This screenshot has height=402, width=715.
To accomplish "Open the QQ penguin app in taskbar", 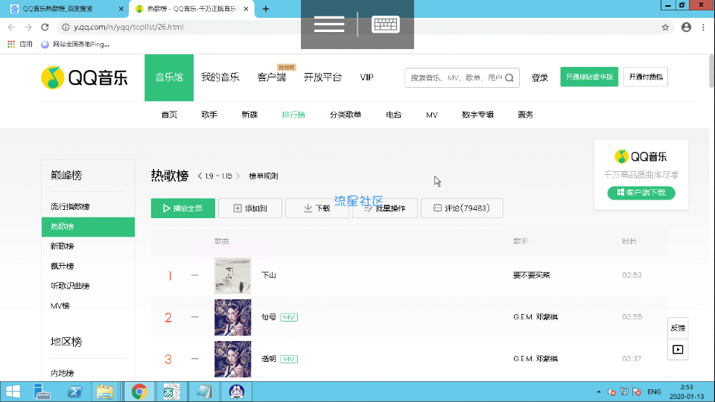I will tap(236, 392).
